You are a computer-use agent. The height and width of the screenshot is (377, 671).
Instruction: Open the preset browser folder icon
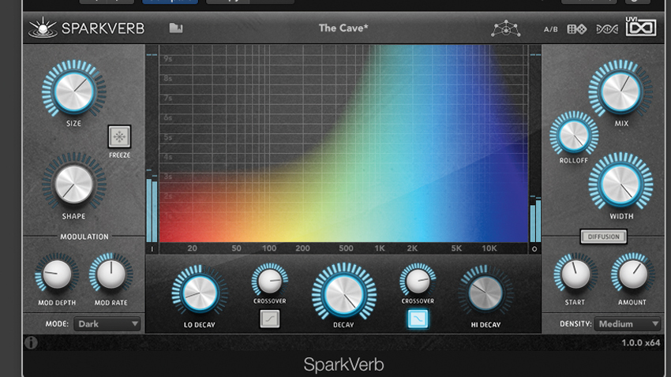(176, 28)
